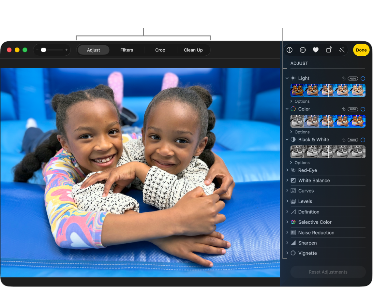Click the Red-Eye icon
Screen dimensions: 373x288
coord(293,170)
